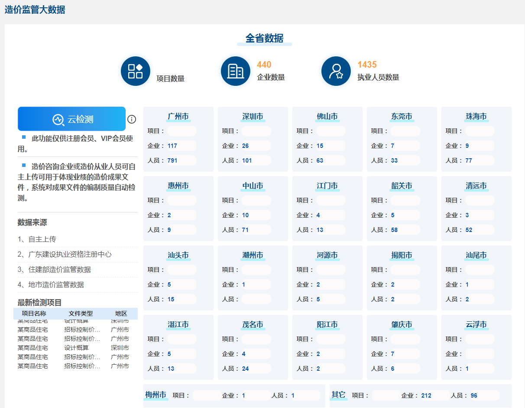
Task: Open the 茂名市 city heading
Action: [253, 325]
